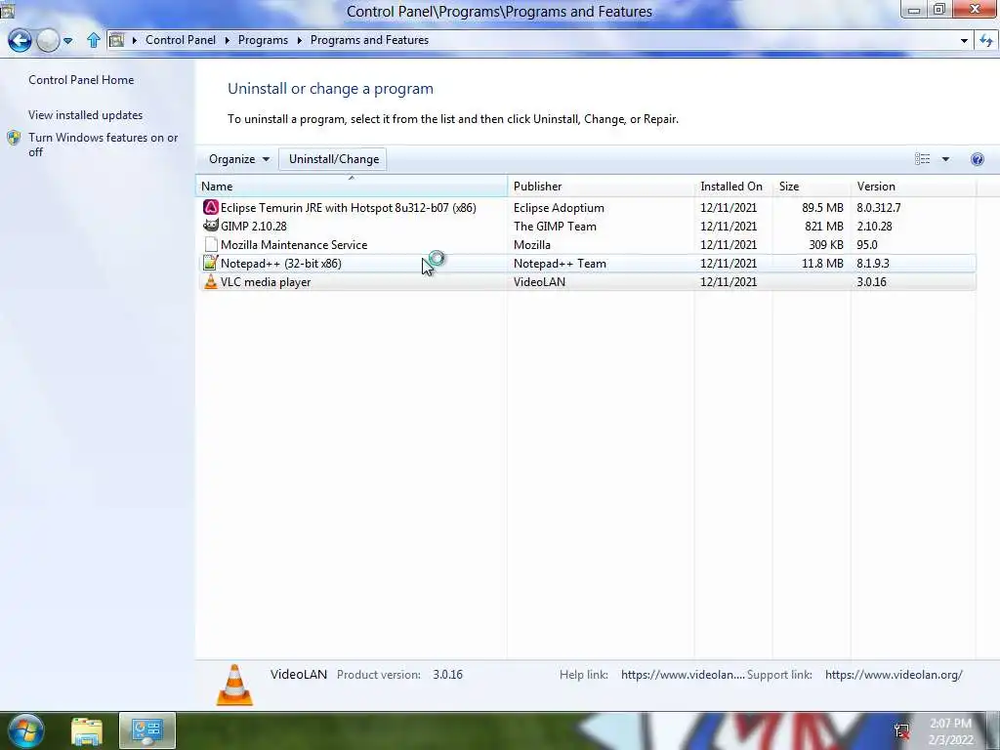1000x750 pixels.
Task: Click videolan.org support link in details pane
Action: (894, 674)
